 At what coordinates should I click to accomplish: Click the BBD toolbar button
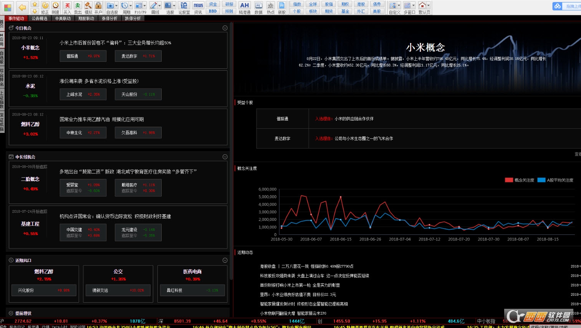point(213,11)
